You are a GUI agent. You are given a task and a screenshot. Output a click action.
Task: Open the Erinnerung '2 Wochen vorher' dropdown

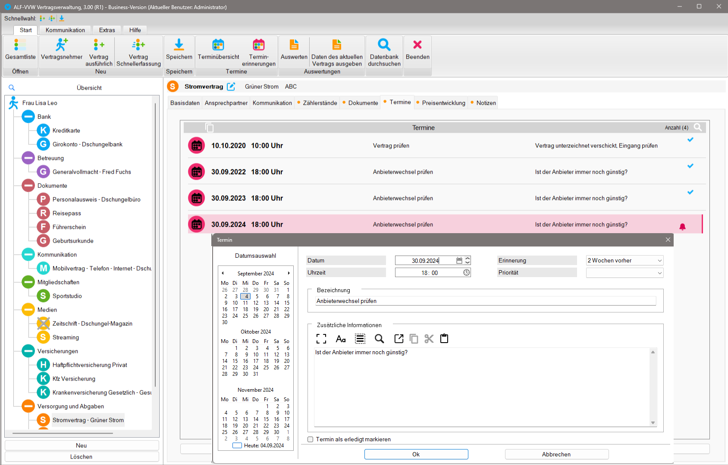click(659, 261)
